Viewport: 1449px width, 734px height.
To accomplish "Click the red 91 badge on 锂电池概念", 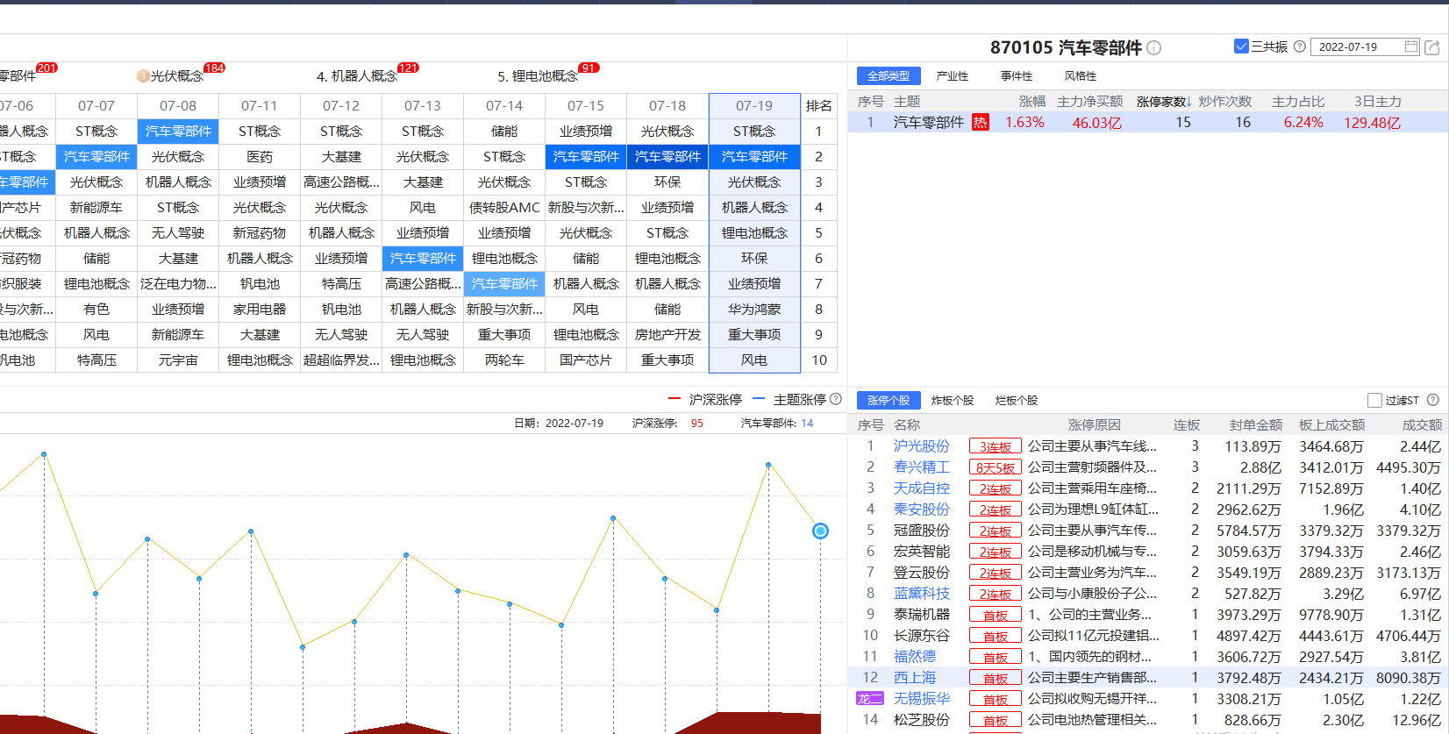I will [589, 68].
